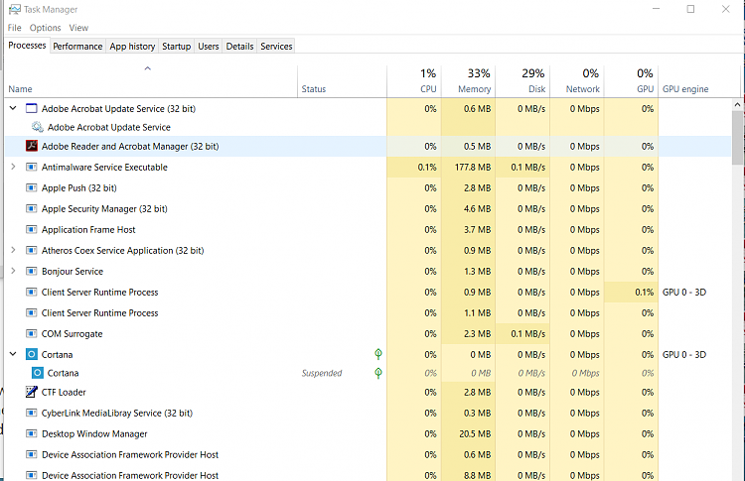Viewport: 745px width, 481px height.
Task: Collapse the Adobe Acrobat Update Service group
Action: tap(13, 108)
